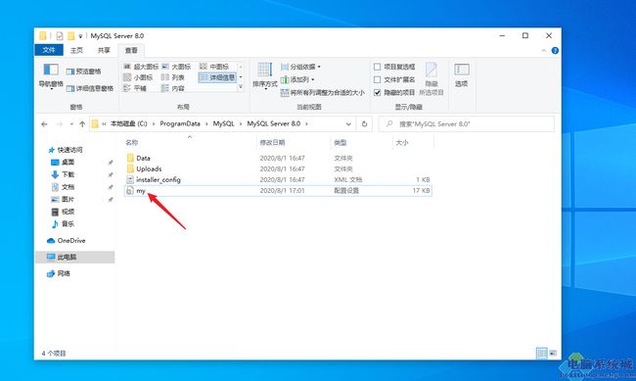Select Medium icons layout
The image size is (636, 381).
214,67
